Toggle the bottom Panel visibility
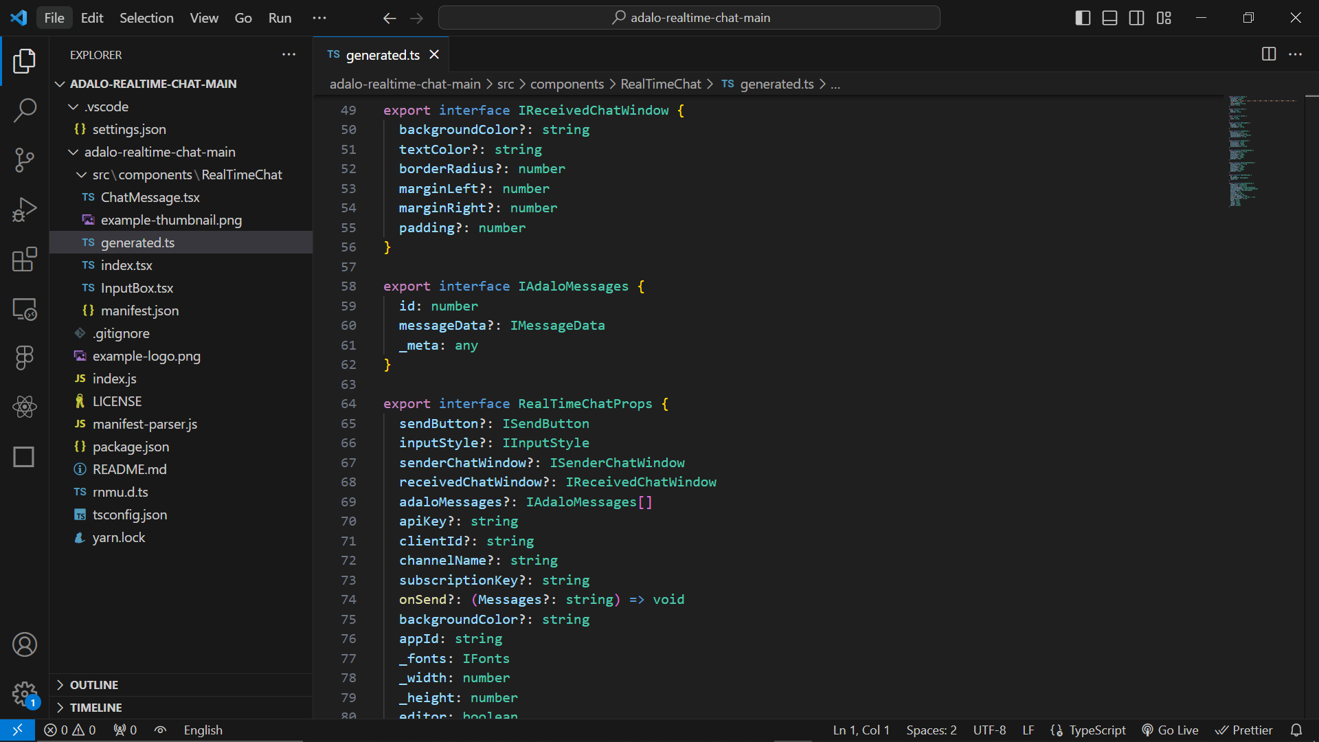1319x742 pixels. click(x=1109, y=18)
